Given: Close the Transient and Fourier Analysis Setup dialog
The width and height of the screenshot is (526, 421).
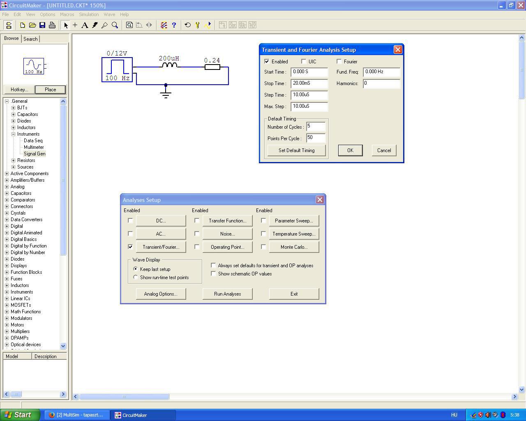Looking at the screenshot, I should [398, 50].
